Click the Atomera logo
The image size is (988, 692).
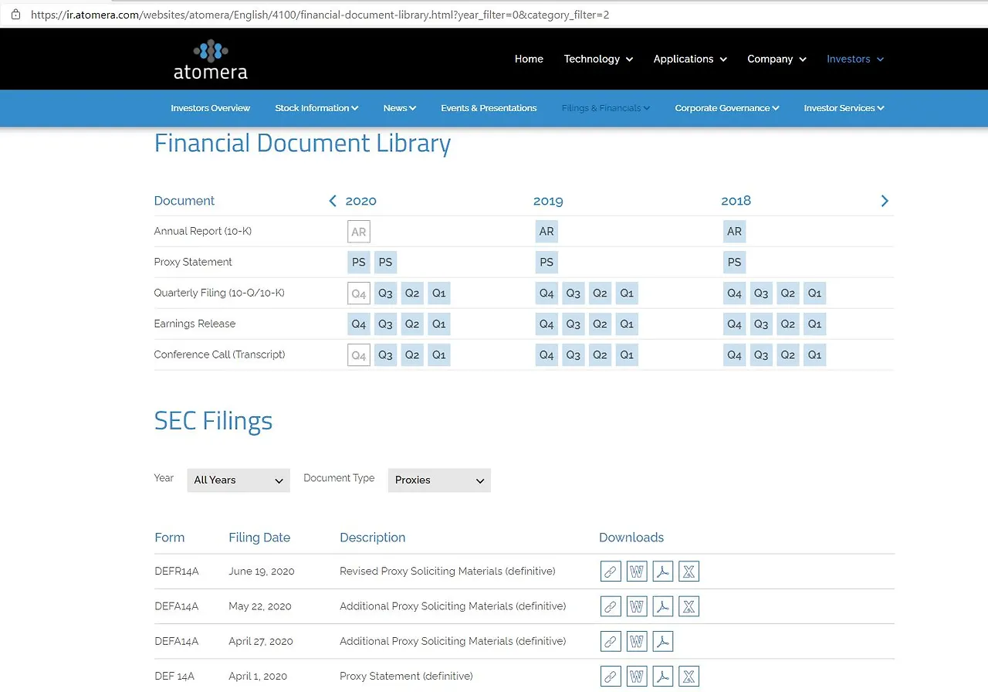211,59
